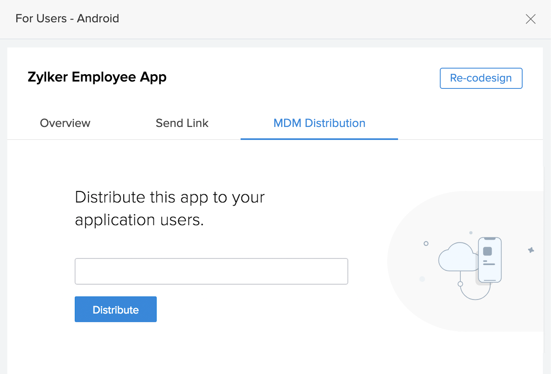Click inside the MDM distribution input field
The width and height of the screenshot is (551, 374).
[211, 271]
